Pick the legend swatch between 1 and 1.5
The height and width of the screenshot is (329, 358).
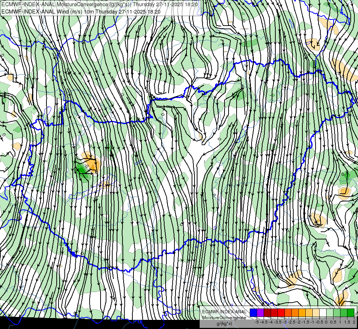[x=337, y=313]
